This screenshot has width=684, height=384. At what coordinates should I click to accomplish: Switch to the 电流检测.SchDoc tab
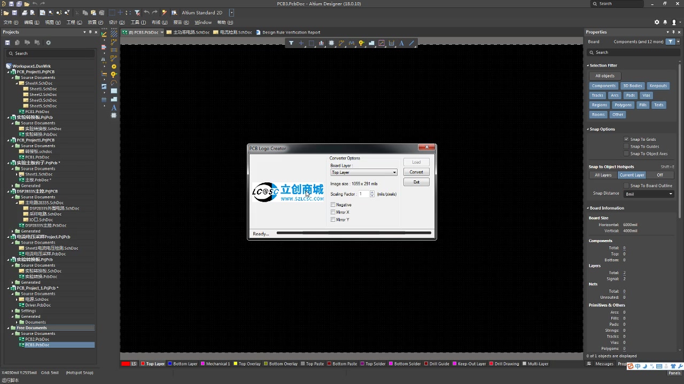point(232,32)
